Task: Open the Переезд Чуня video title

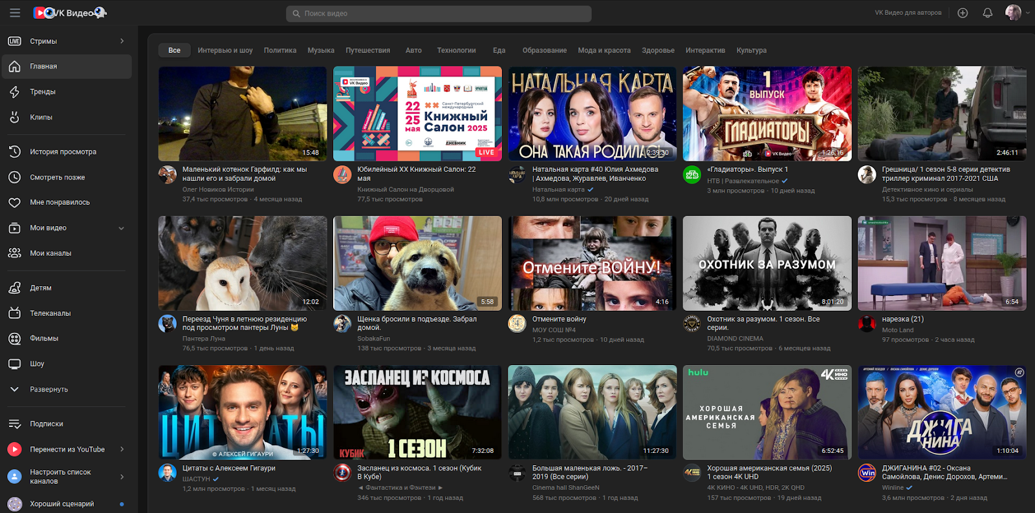Action: pos(245,323)
